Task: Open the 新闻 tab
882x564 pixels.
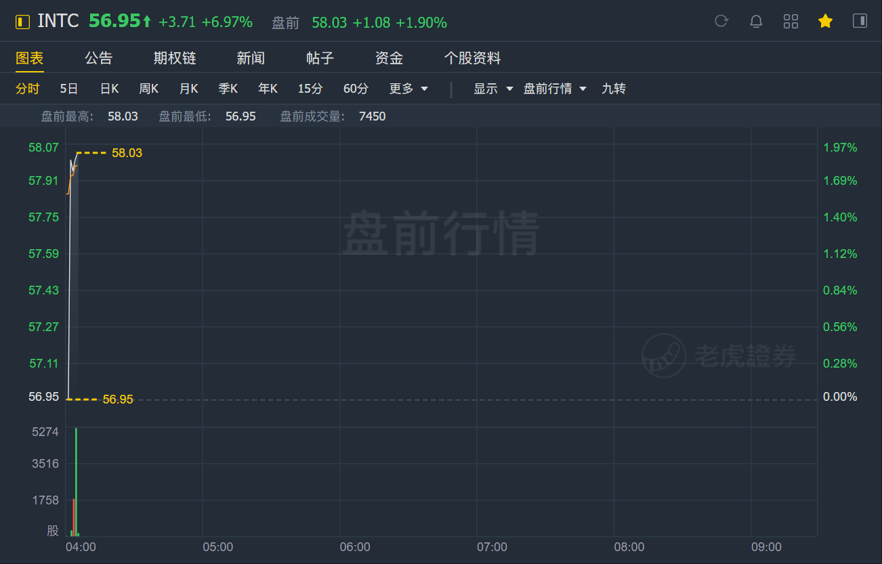Action: 251,58
